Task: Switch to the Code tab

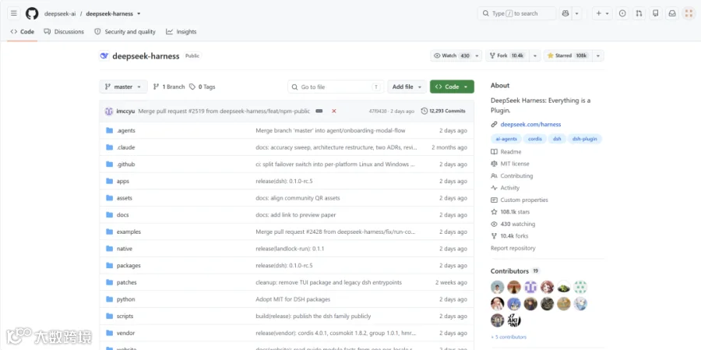Action: 23,32
